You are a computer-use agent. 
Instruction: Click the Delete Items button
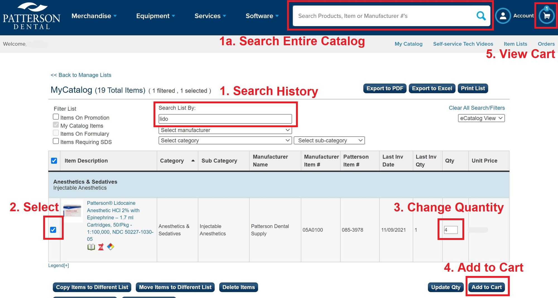pyautogui.click(x=239, y=287)
